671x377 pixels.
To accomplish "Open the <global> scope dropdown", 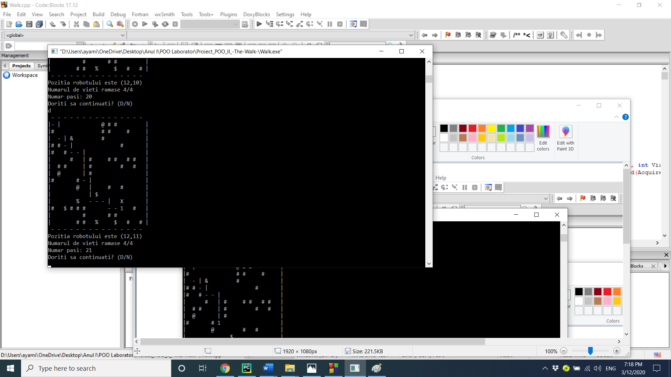I will pyautogui.click(x=65, y=35).
